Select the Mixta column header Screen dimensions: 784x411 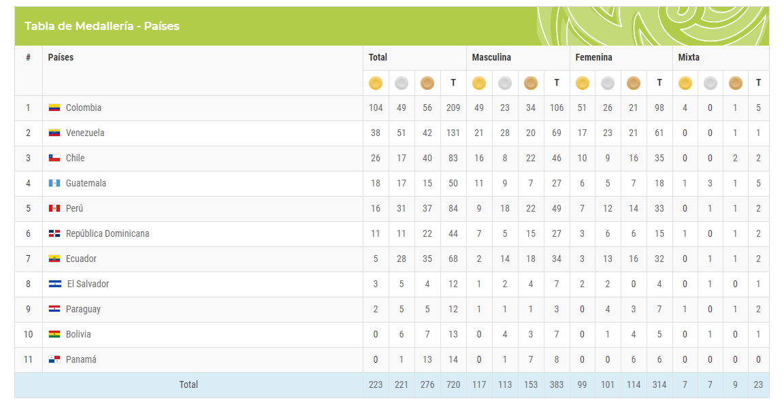click(689, 58)
